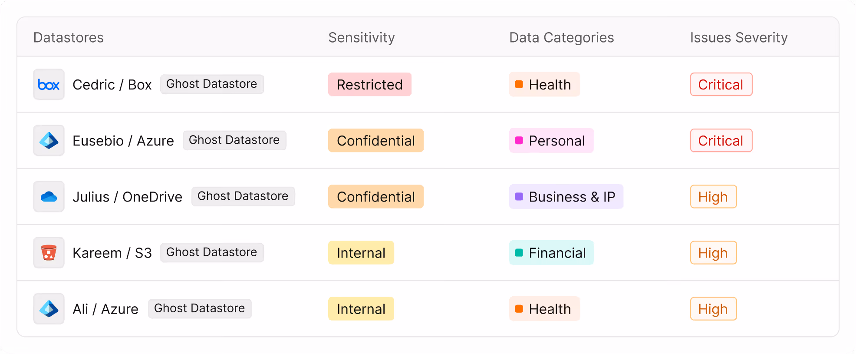
Task: Click the S3 bucket icon for Kareem
Action: tap(49, 252)
